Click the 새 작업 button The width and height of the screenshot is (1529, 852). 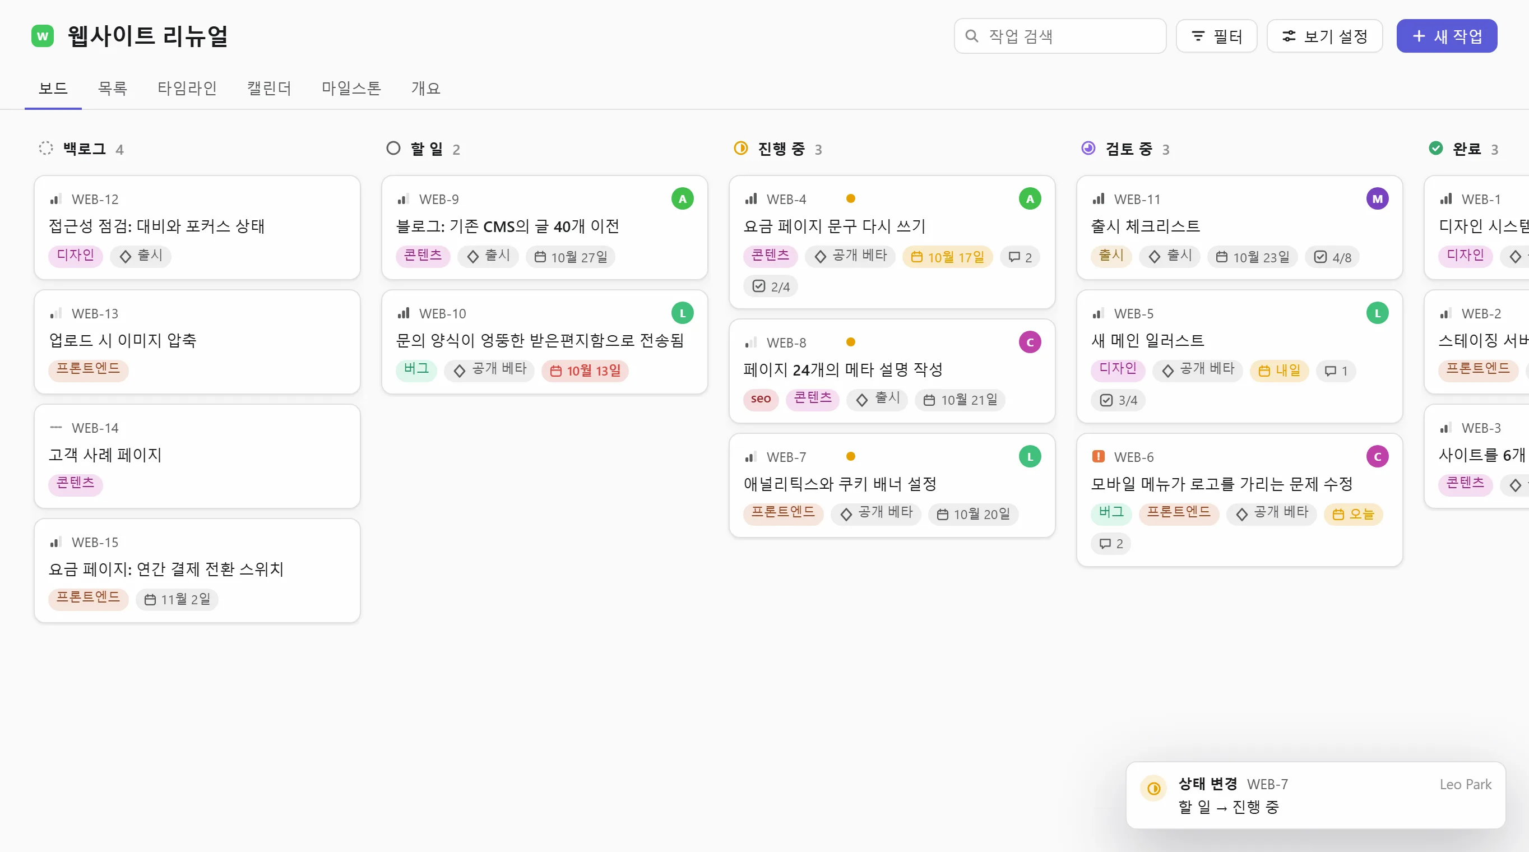pyautogui.click(x=1447, y=36)
